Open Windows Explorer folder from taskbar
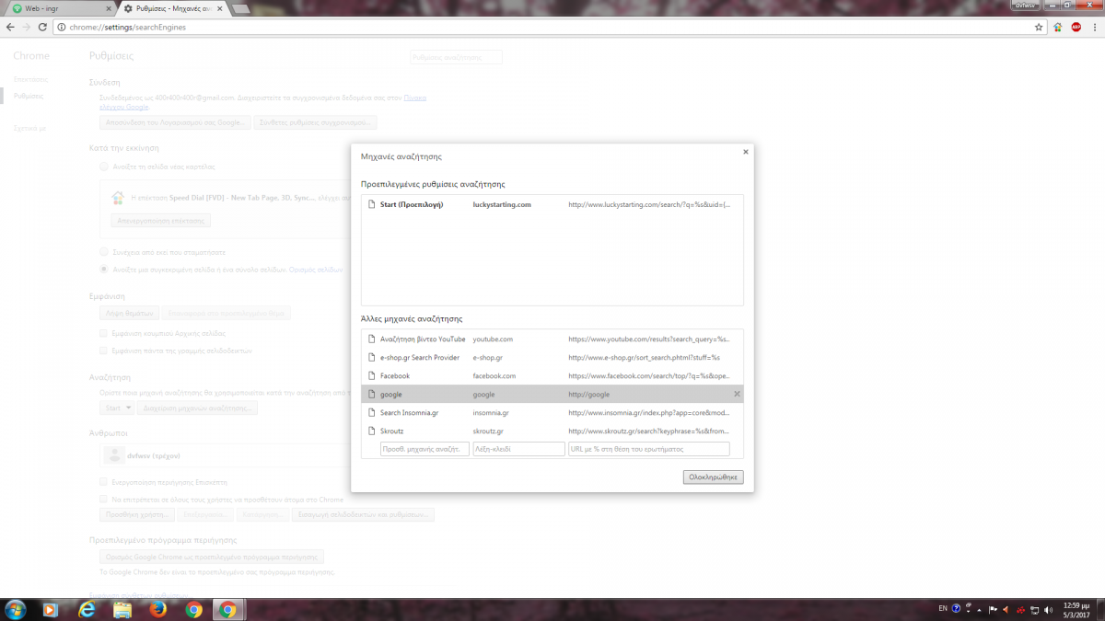Image resolution: width=1105 pixels, height=621 pixels. pos(122,609)
